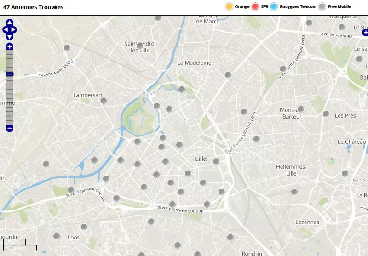
Task: Pan the map left with the arrow
Action: click(x=5, y=30)
